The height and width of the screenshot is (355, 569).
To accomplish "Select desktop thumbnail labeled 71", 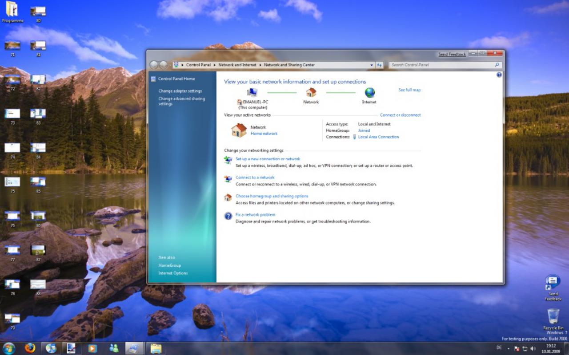I will pos(12,48).
